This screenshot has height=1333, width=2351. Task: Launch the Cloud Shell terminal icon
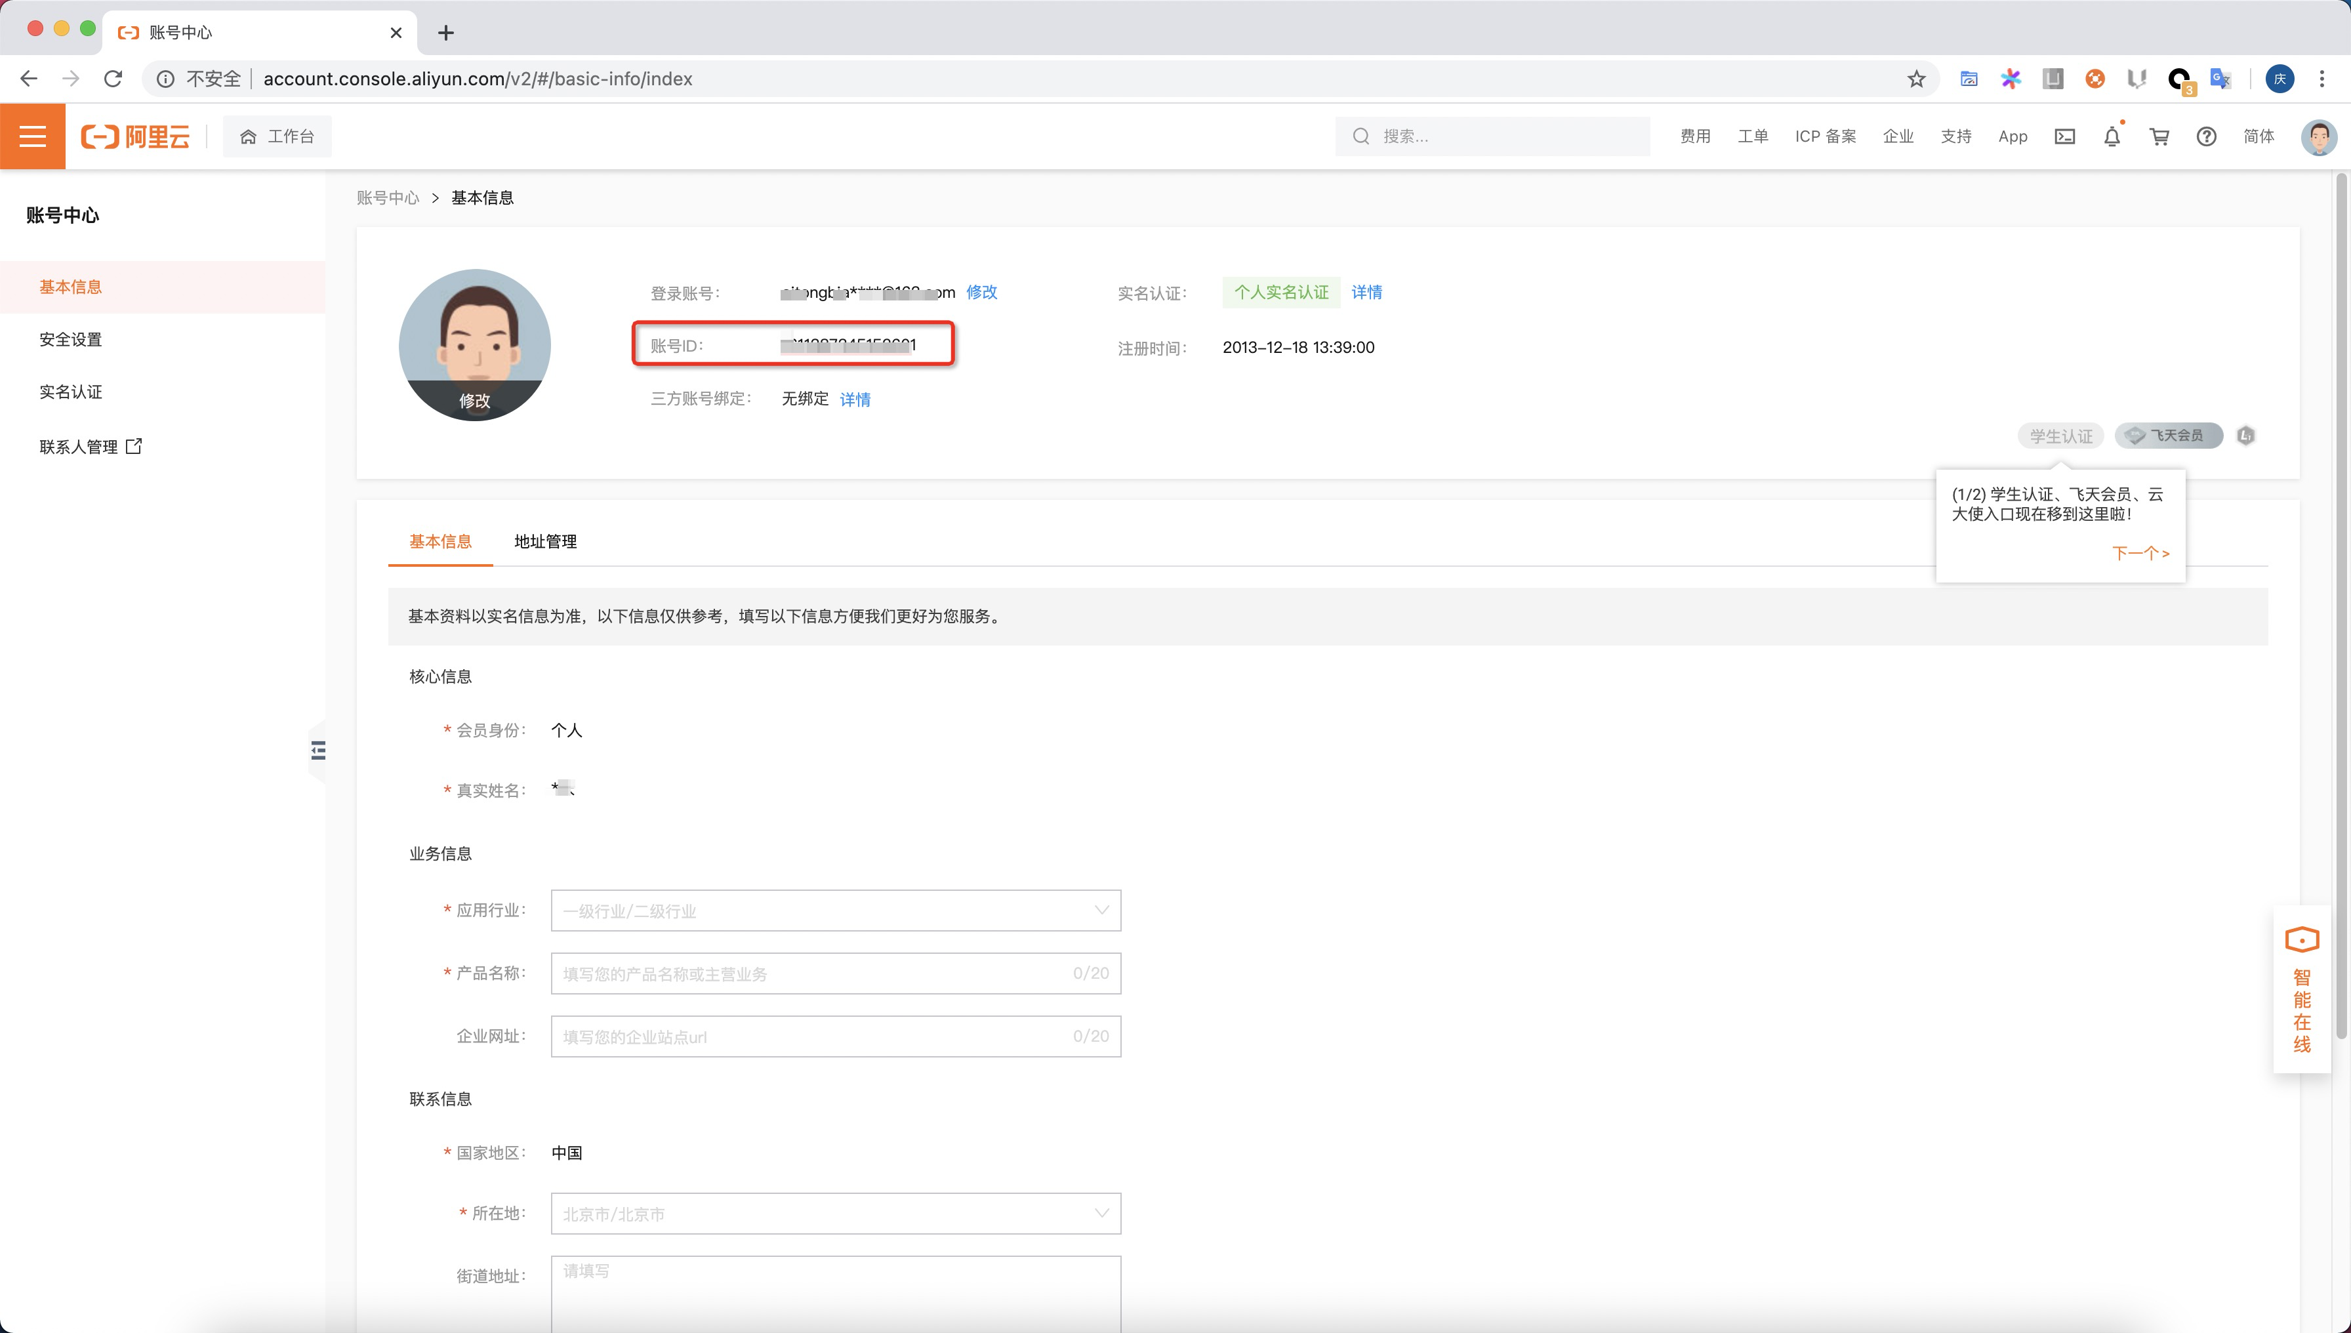[2064, 136]
